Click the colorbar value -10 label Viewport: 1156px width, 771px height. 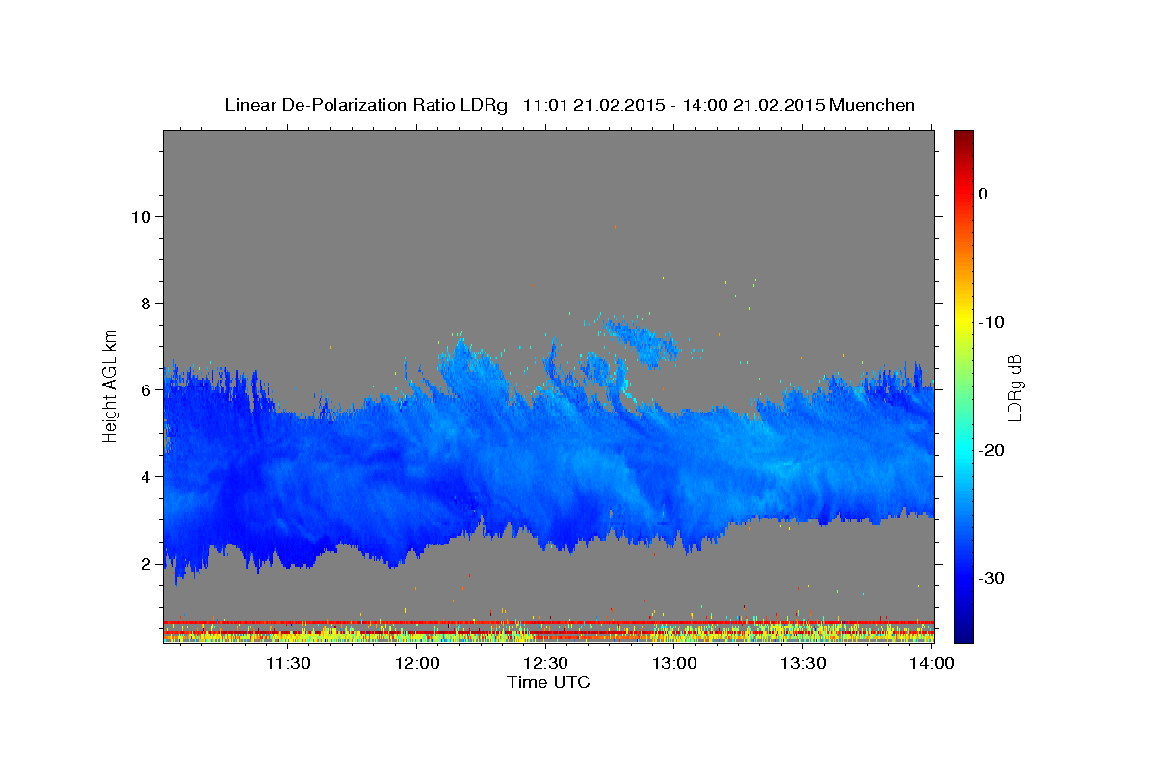click(992, 322)
